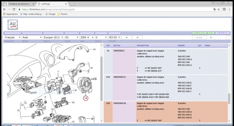Go to next picture with »
234x126 pixels.
[x=137, y=38]
